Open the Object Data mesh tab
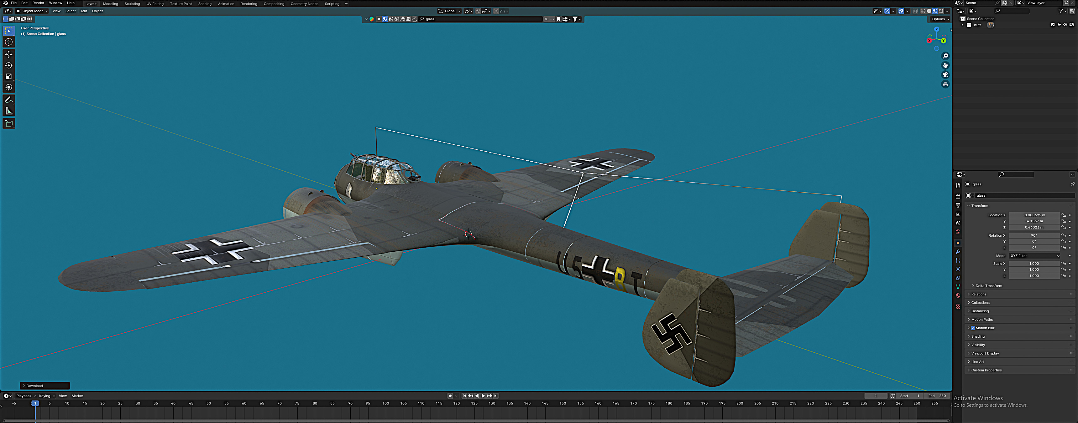The width and height of the screenshot is (1078, 423). (x=958, y=287)
